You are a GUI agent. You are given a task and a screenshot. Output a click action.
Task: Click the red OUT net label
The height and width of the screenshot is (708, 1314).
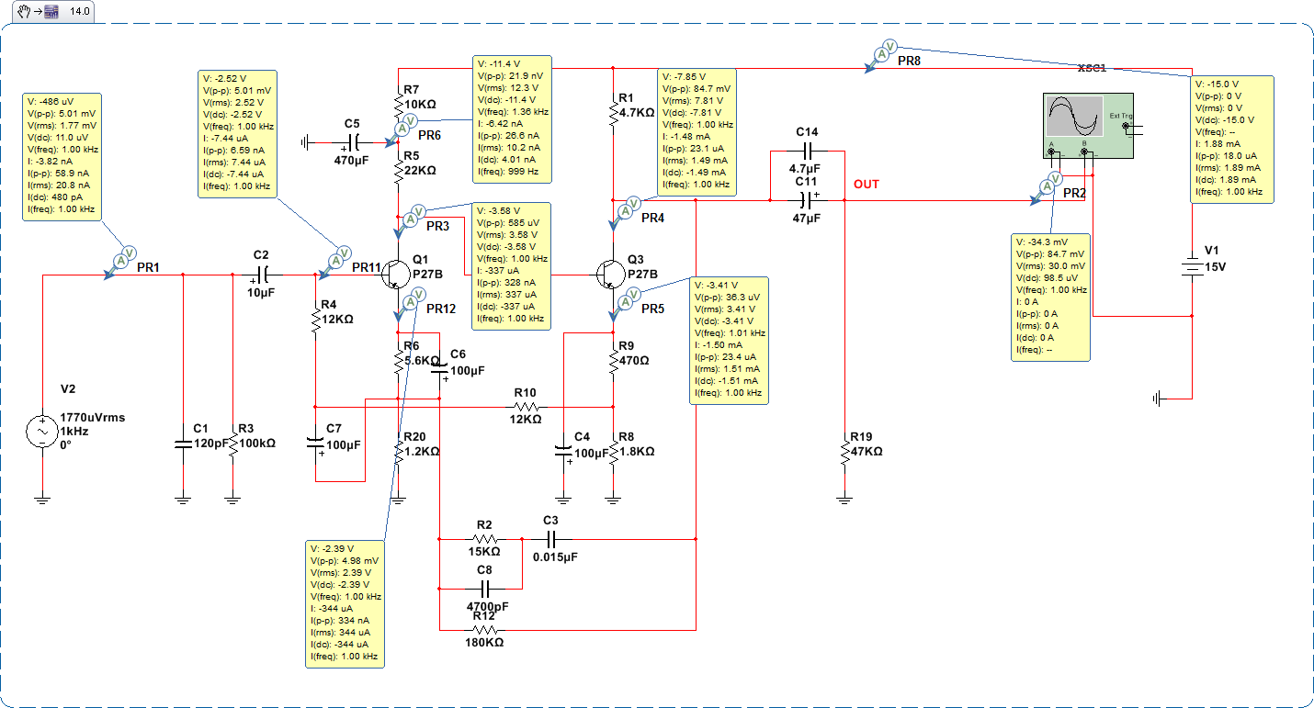coord(866,185)
